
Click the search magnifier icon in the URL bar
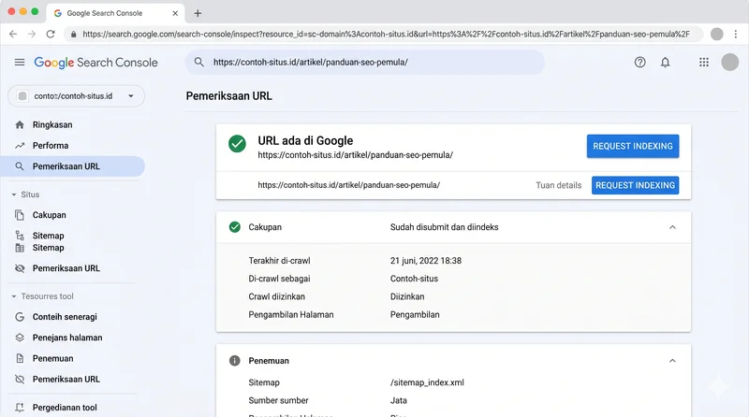click(198, 62)
